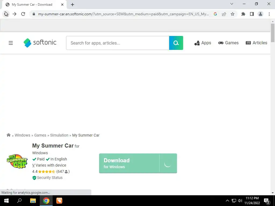Switch to Chrome in the taskbar
The image size is (275, 206).
coord(46,201)
